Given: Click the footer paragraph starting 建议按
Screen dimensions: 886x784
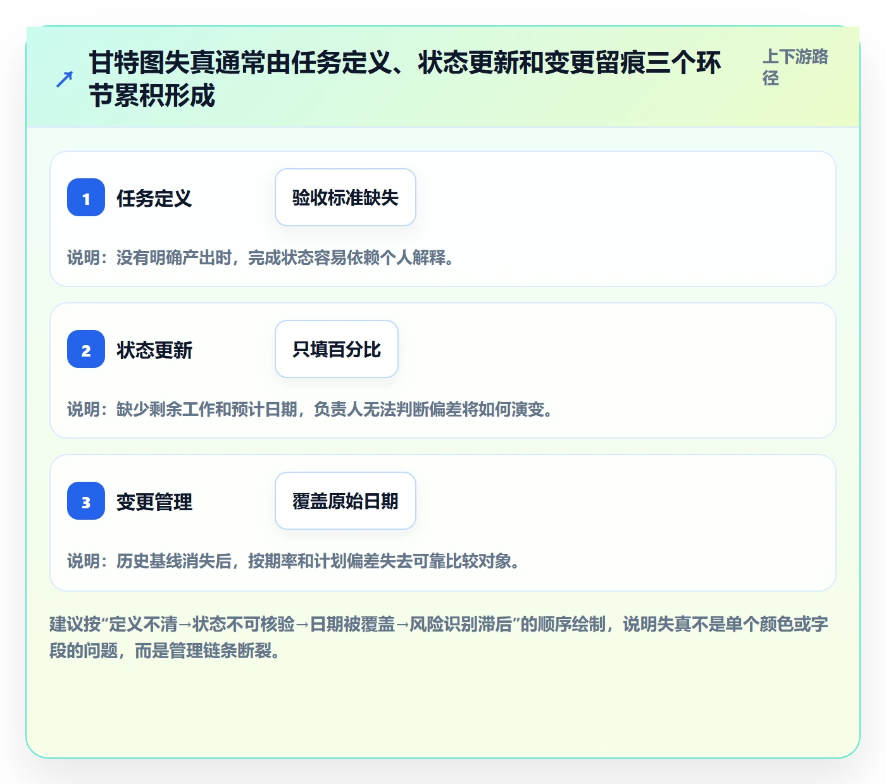Looking at the screenshot, I should [x=439, y=637].
